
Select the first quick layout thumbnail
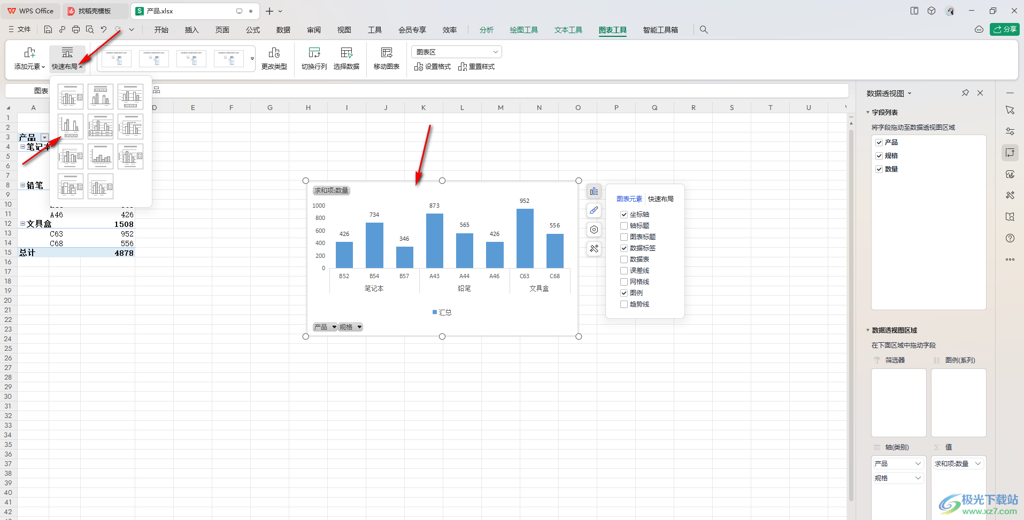(x=71, y=97)
